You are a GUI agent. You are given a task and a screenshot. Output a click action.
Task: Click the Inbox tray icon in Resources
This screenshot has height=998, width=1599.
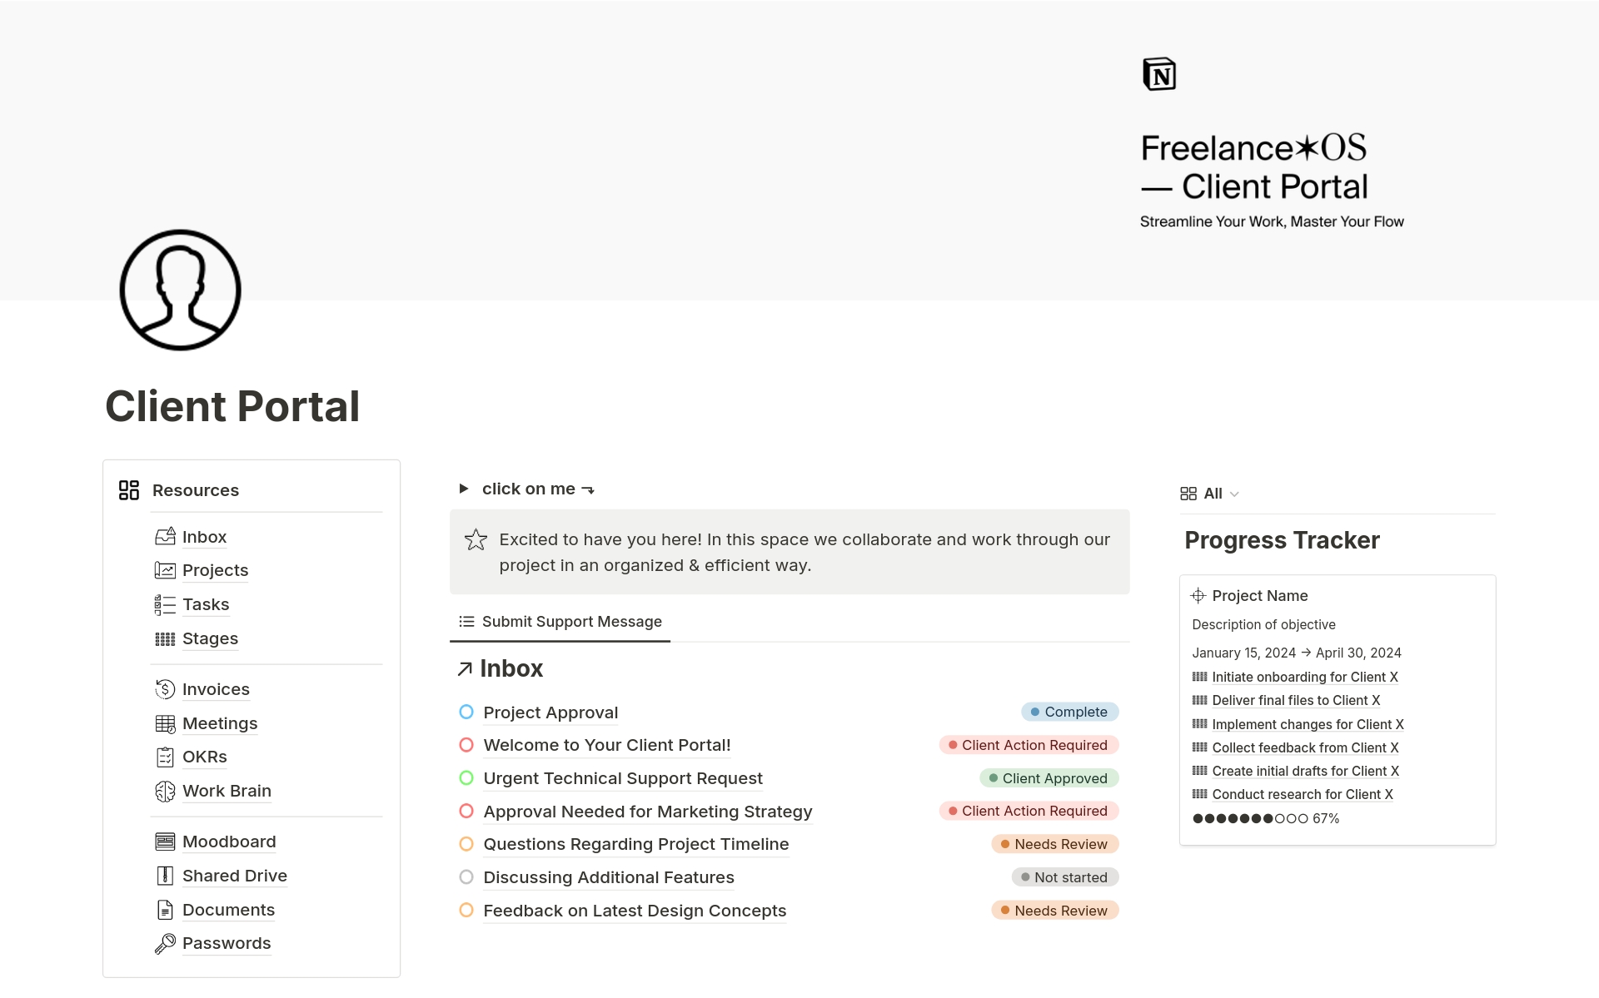coord(165,537)
